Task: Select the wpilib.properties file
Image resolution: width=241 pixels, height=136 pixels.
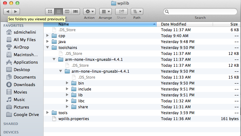Action: (x=73, y=119)
